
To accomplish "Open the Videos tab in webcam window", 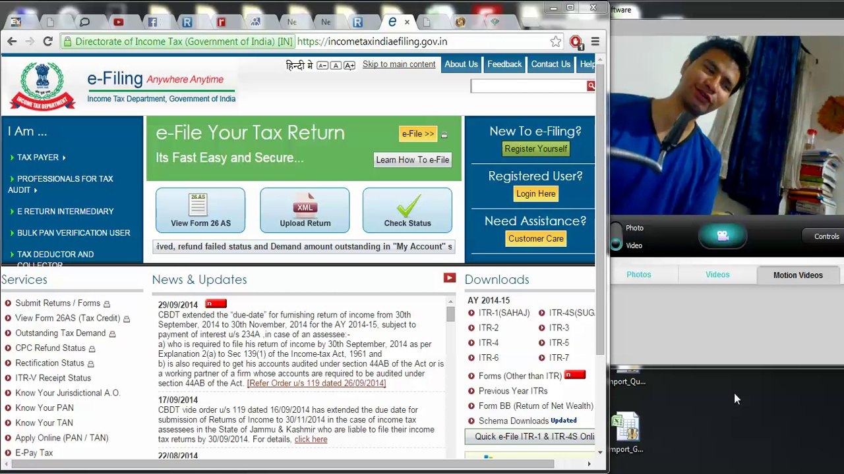I will click(717, 275).
